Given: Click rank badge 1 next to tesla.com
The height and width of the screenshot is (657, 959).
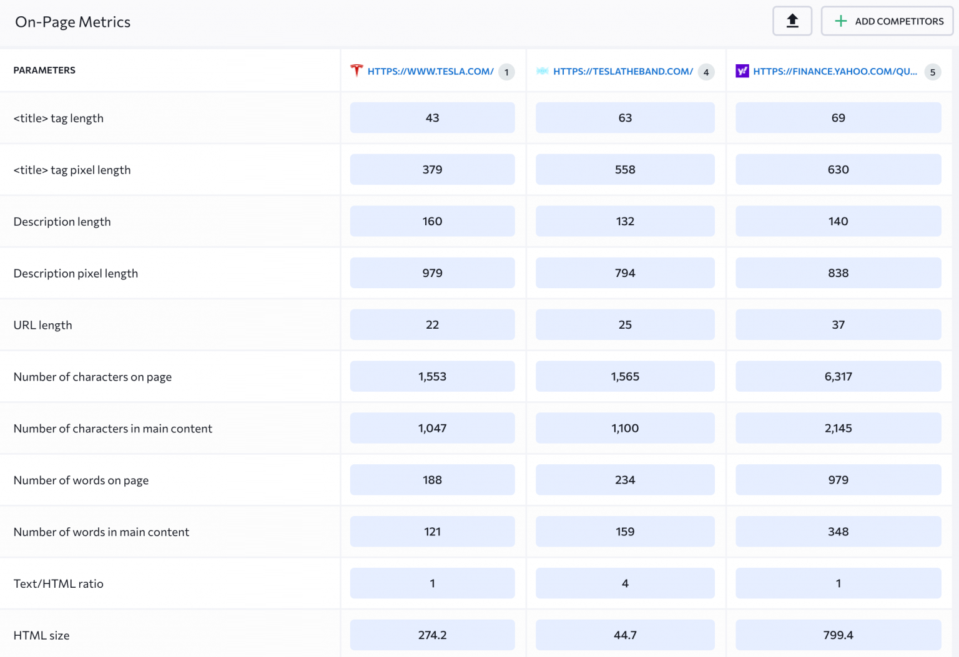Looking at the screenshot, I should (506, 72).
